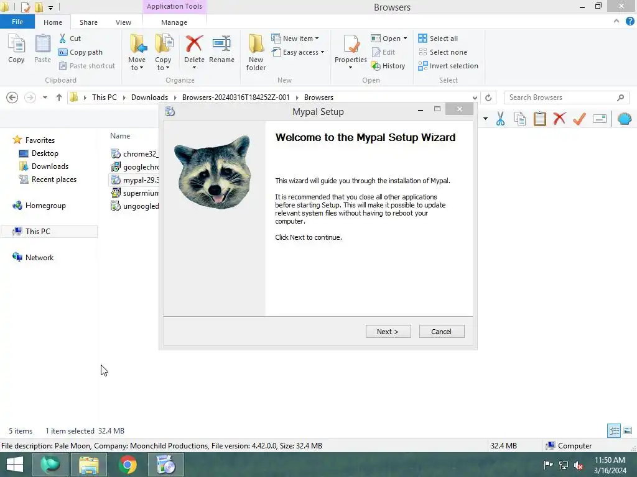This screenshot has width=637, height=477.
Task: Select the supermium file
Action: pos(134,193)
